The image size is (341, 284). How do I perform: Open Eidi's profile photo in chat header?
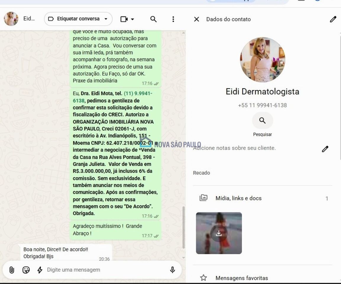click(x=11, y=19)
